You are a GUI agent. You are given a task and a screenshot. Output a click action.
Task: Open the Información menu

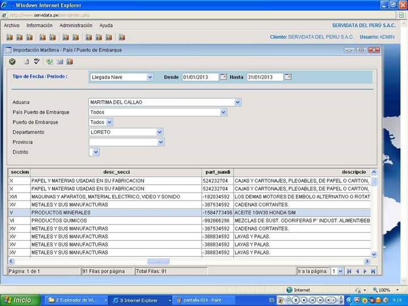click(x=39, y=25)
